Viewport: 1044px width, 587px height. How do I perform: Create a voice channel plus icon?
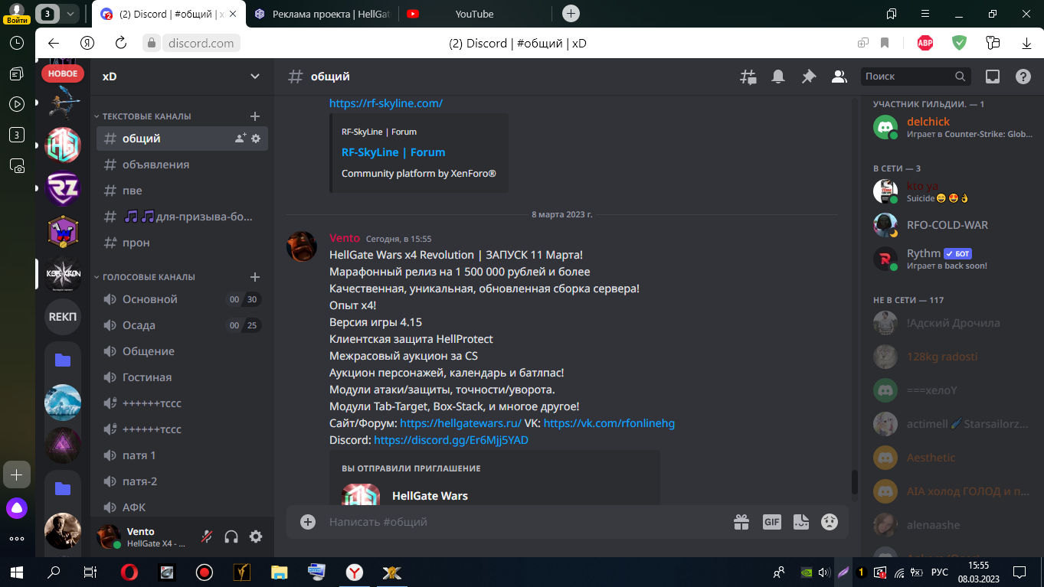pyautogui.click(x=255, y=277)
